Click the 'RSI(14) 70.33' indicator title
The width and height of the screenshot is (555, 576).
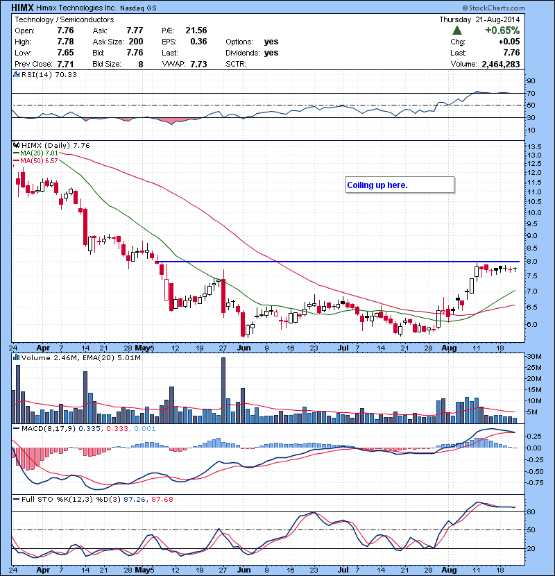[x=49, y=74]
